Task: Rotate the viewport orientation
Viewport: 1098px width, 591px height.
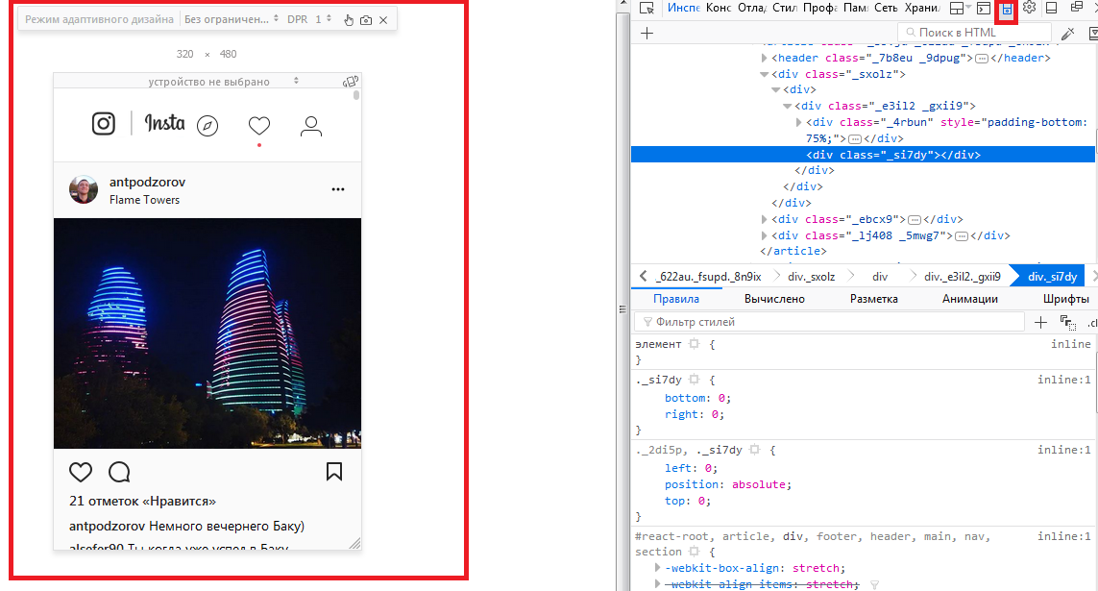Action: tap(350, 82)
